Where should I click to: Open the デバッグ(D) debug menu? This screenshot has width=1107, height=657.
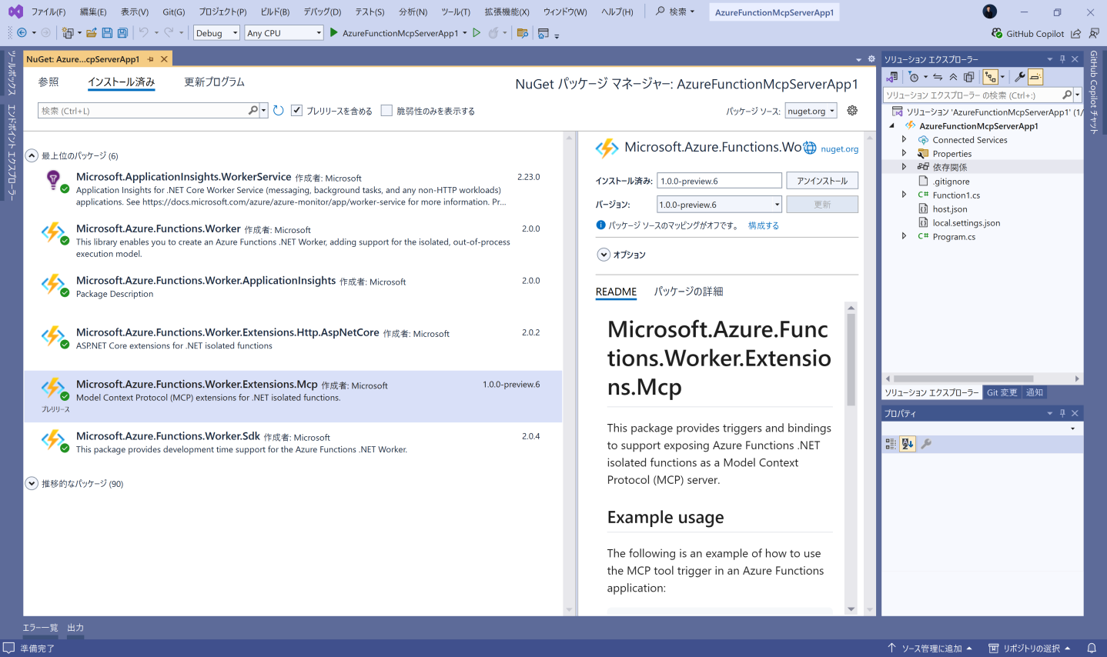click(x=322, y=12)
